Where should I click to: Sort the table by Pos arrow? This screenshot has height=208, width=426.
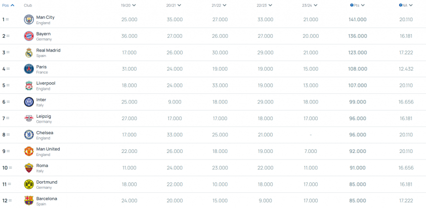point(12,5)
